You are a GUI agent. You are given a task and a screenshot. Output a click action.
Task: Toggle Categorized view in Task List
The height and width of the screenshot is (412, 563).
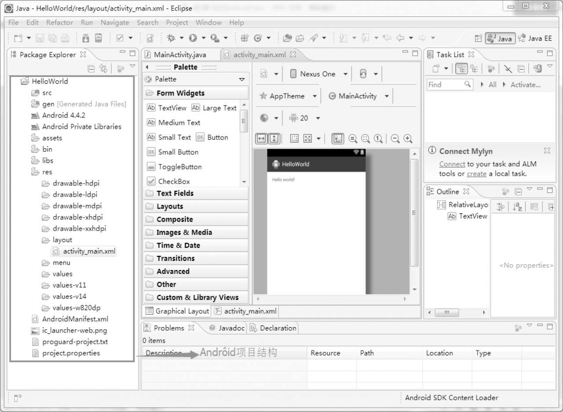coord(461,69)
